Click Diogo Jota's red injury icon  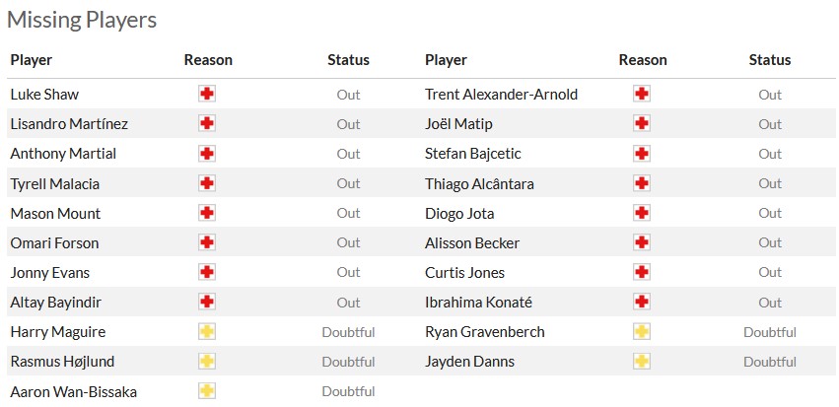pyautogui.click(x=642, y=213)
